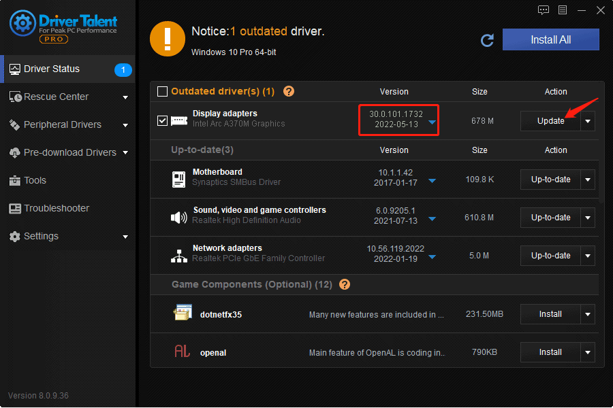Open action dropdown for Sound driver row
Viewport: 613px width, 408px height.
click(588, 218)
